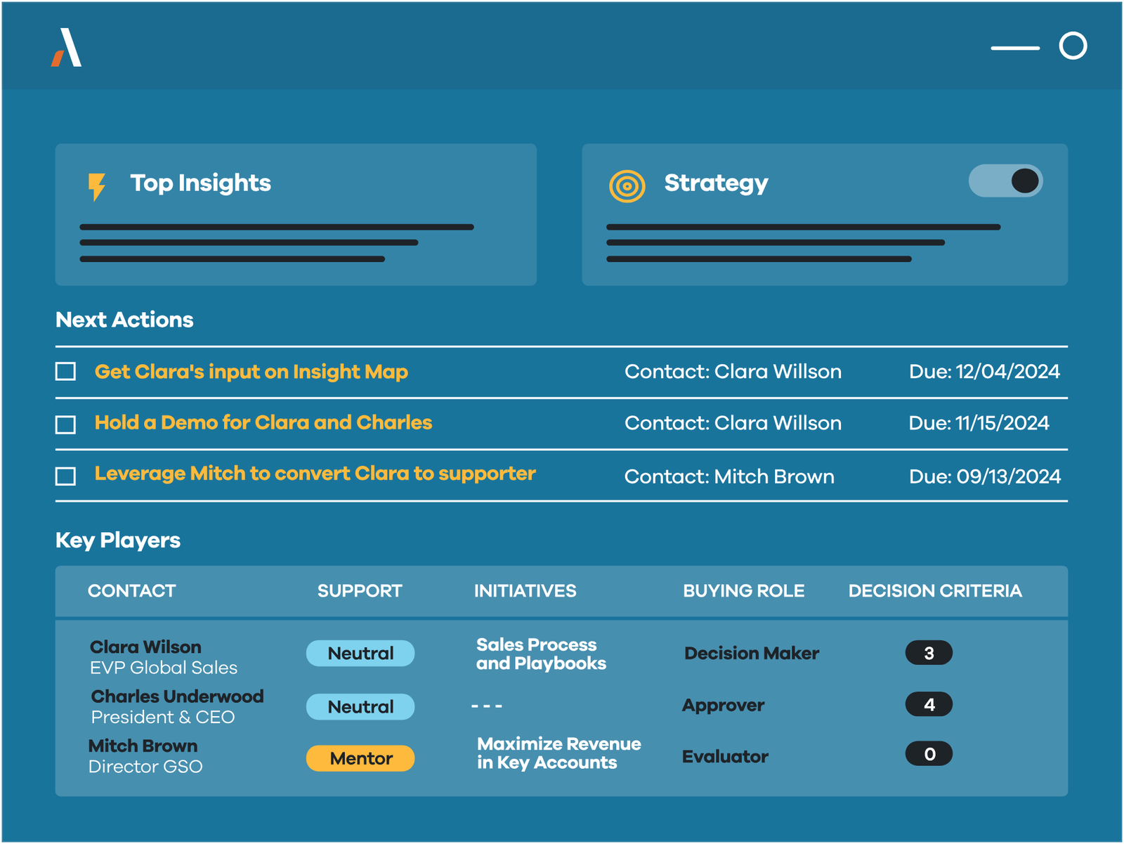Image resolution: width=1124 pixels, height=844 pixels.
Task: Click 'Due: 09/13/2024' date
Action: tap(985, 476)
